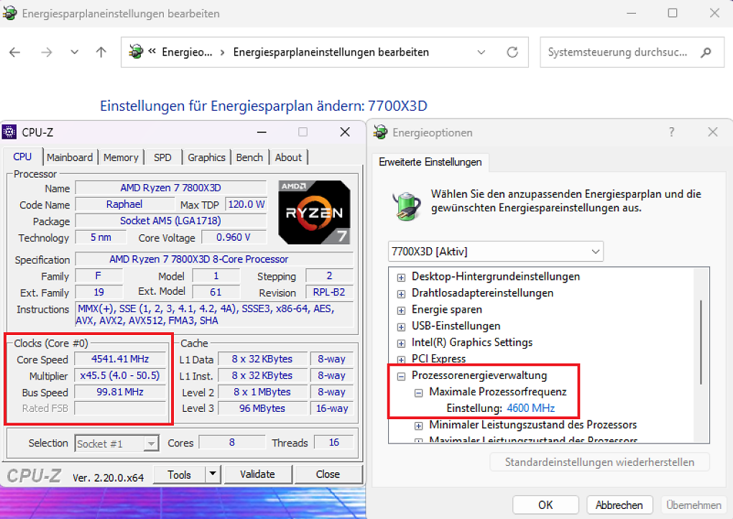The image size is (733, 519).
Task: Switch to the Bench tab in CPU-Z
Action: 249,157
